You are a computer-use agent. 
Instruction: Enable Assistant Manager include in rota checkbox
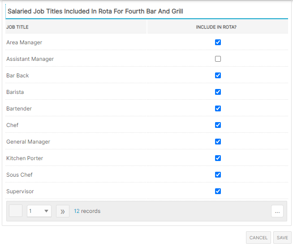(218, 59)
